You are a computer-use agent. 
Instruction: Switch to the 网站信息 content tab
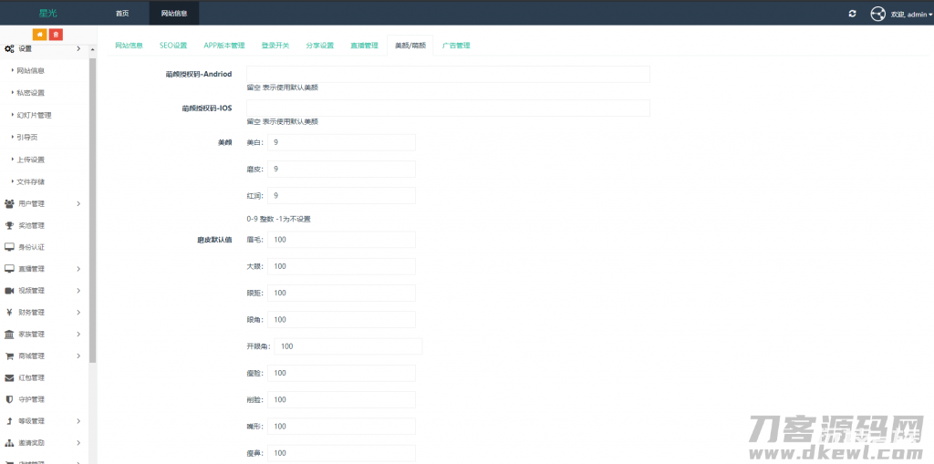click(x=129, y=46)
